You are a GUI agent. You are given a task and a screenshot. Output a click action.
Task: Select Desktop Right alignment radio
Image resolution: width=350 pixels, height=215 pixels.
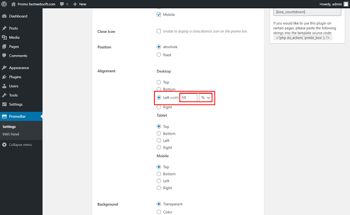(159, 107)
